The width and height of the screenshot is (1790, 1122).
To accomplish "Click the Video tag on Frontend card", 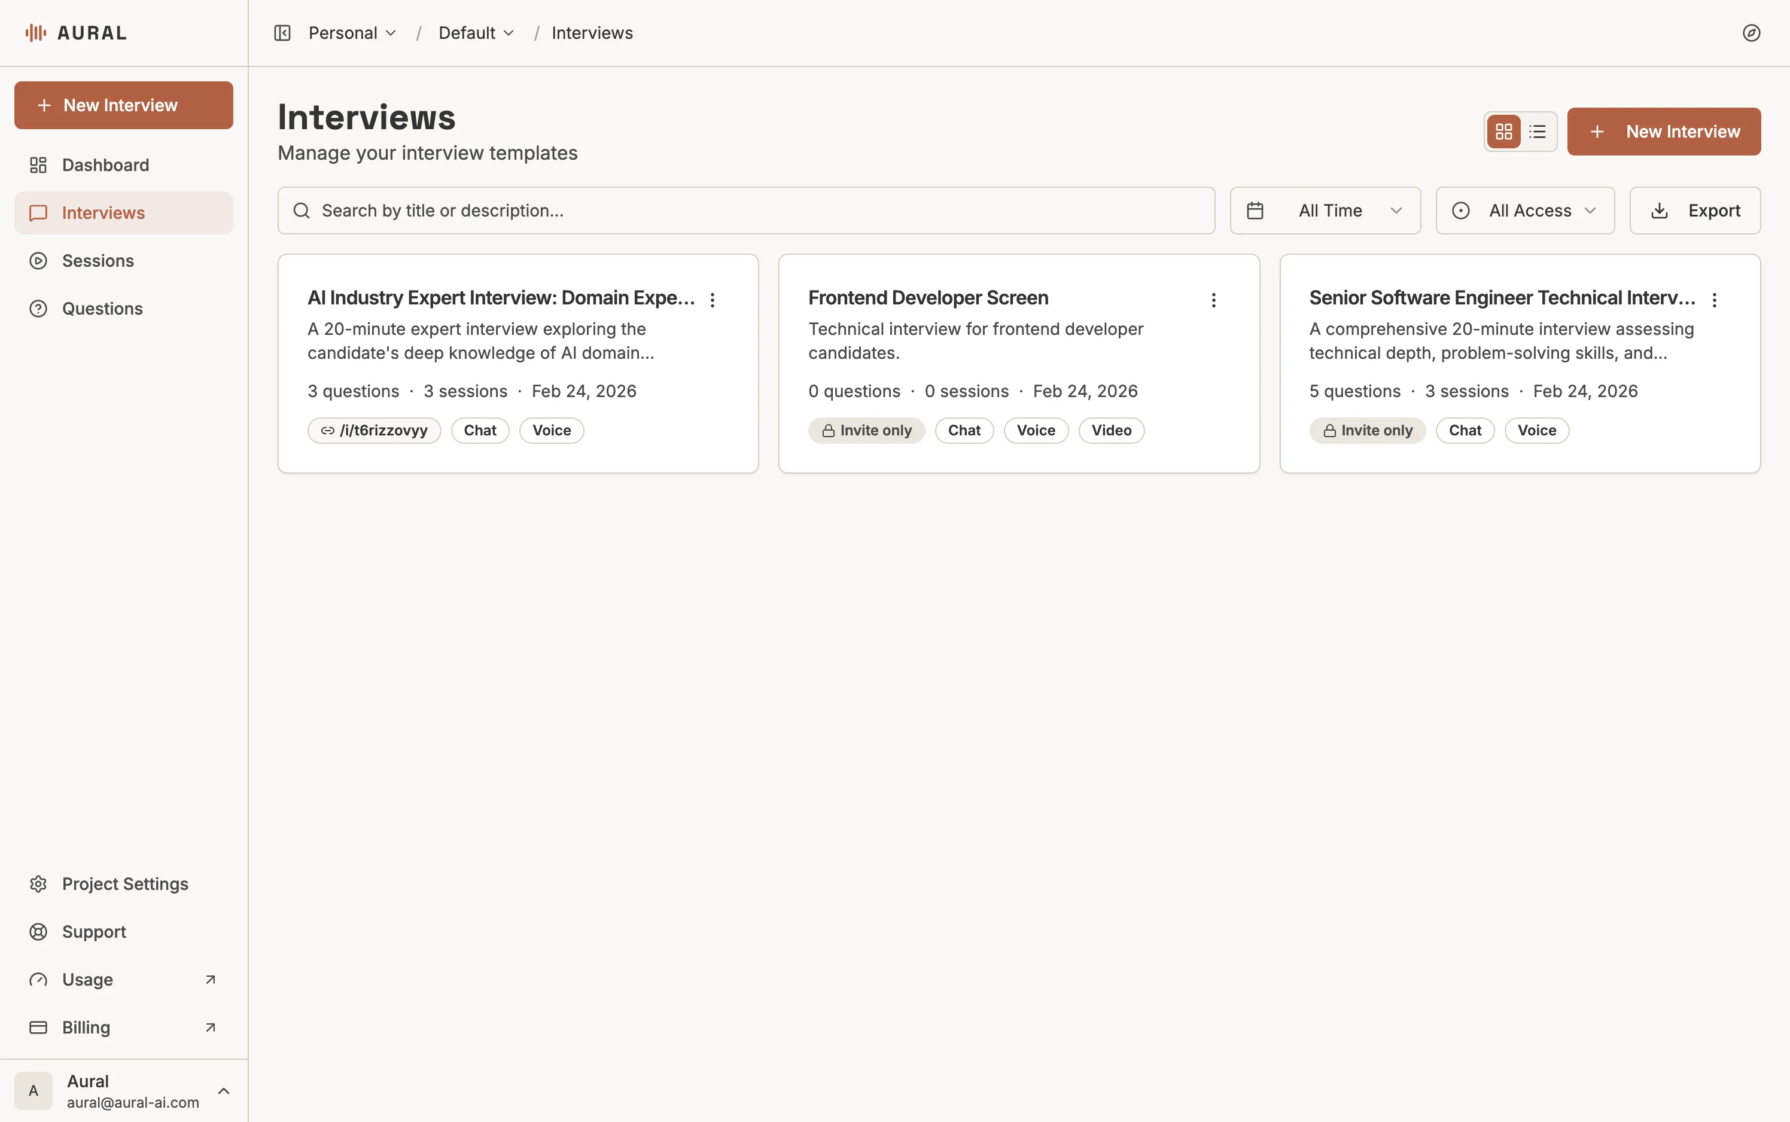I will [x=1111, y=431].
